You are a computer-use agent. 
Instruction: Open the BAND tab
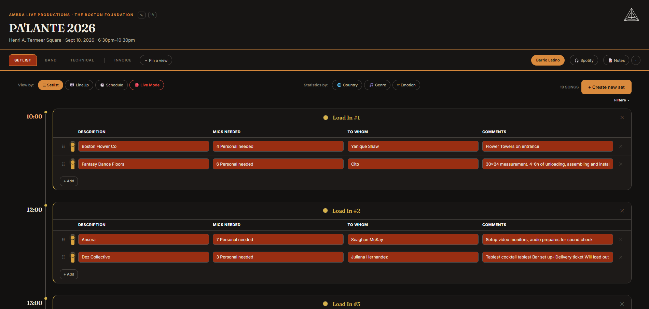pyautogui.click(x=51, y=60)
